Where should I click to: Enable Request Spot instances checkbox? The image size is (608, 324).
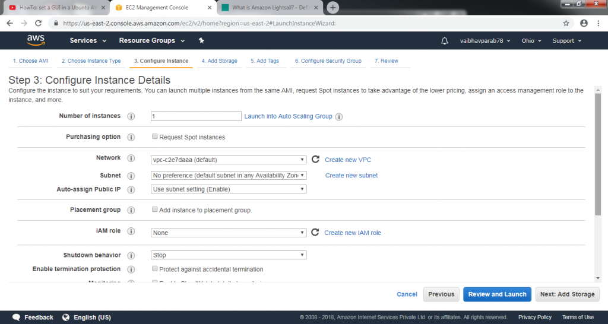[155, 136]
